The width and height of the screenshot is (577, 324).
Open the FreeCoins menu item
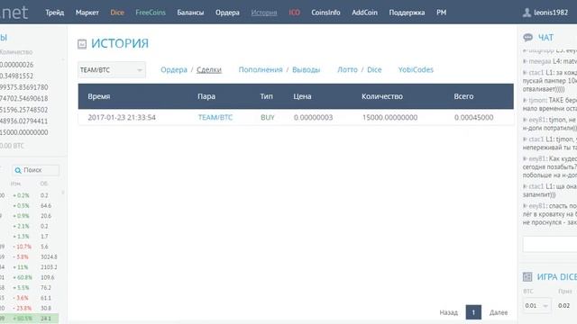point(151,13)
